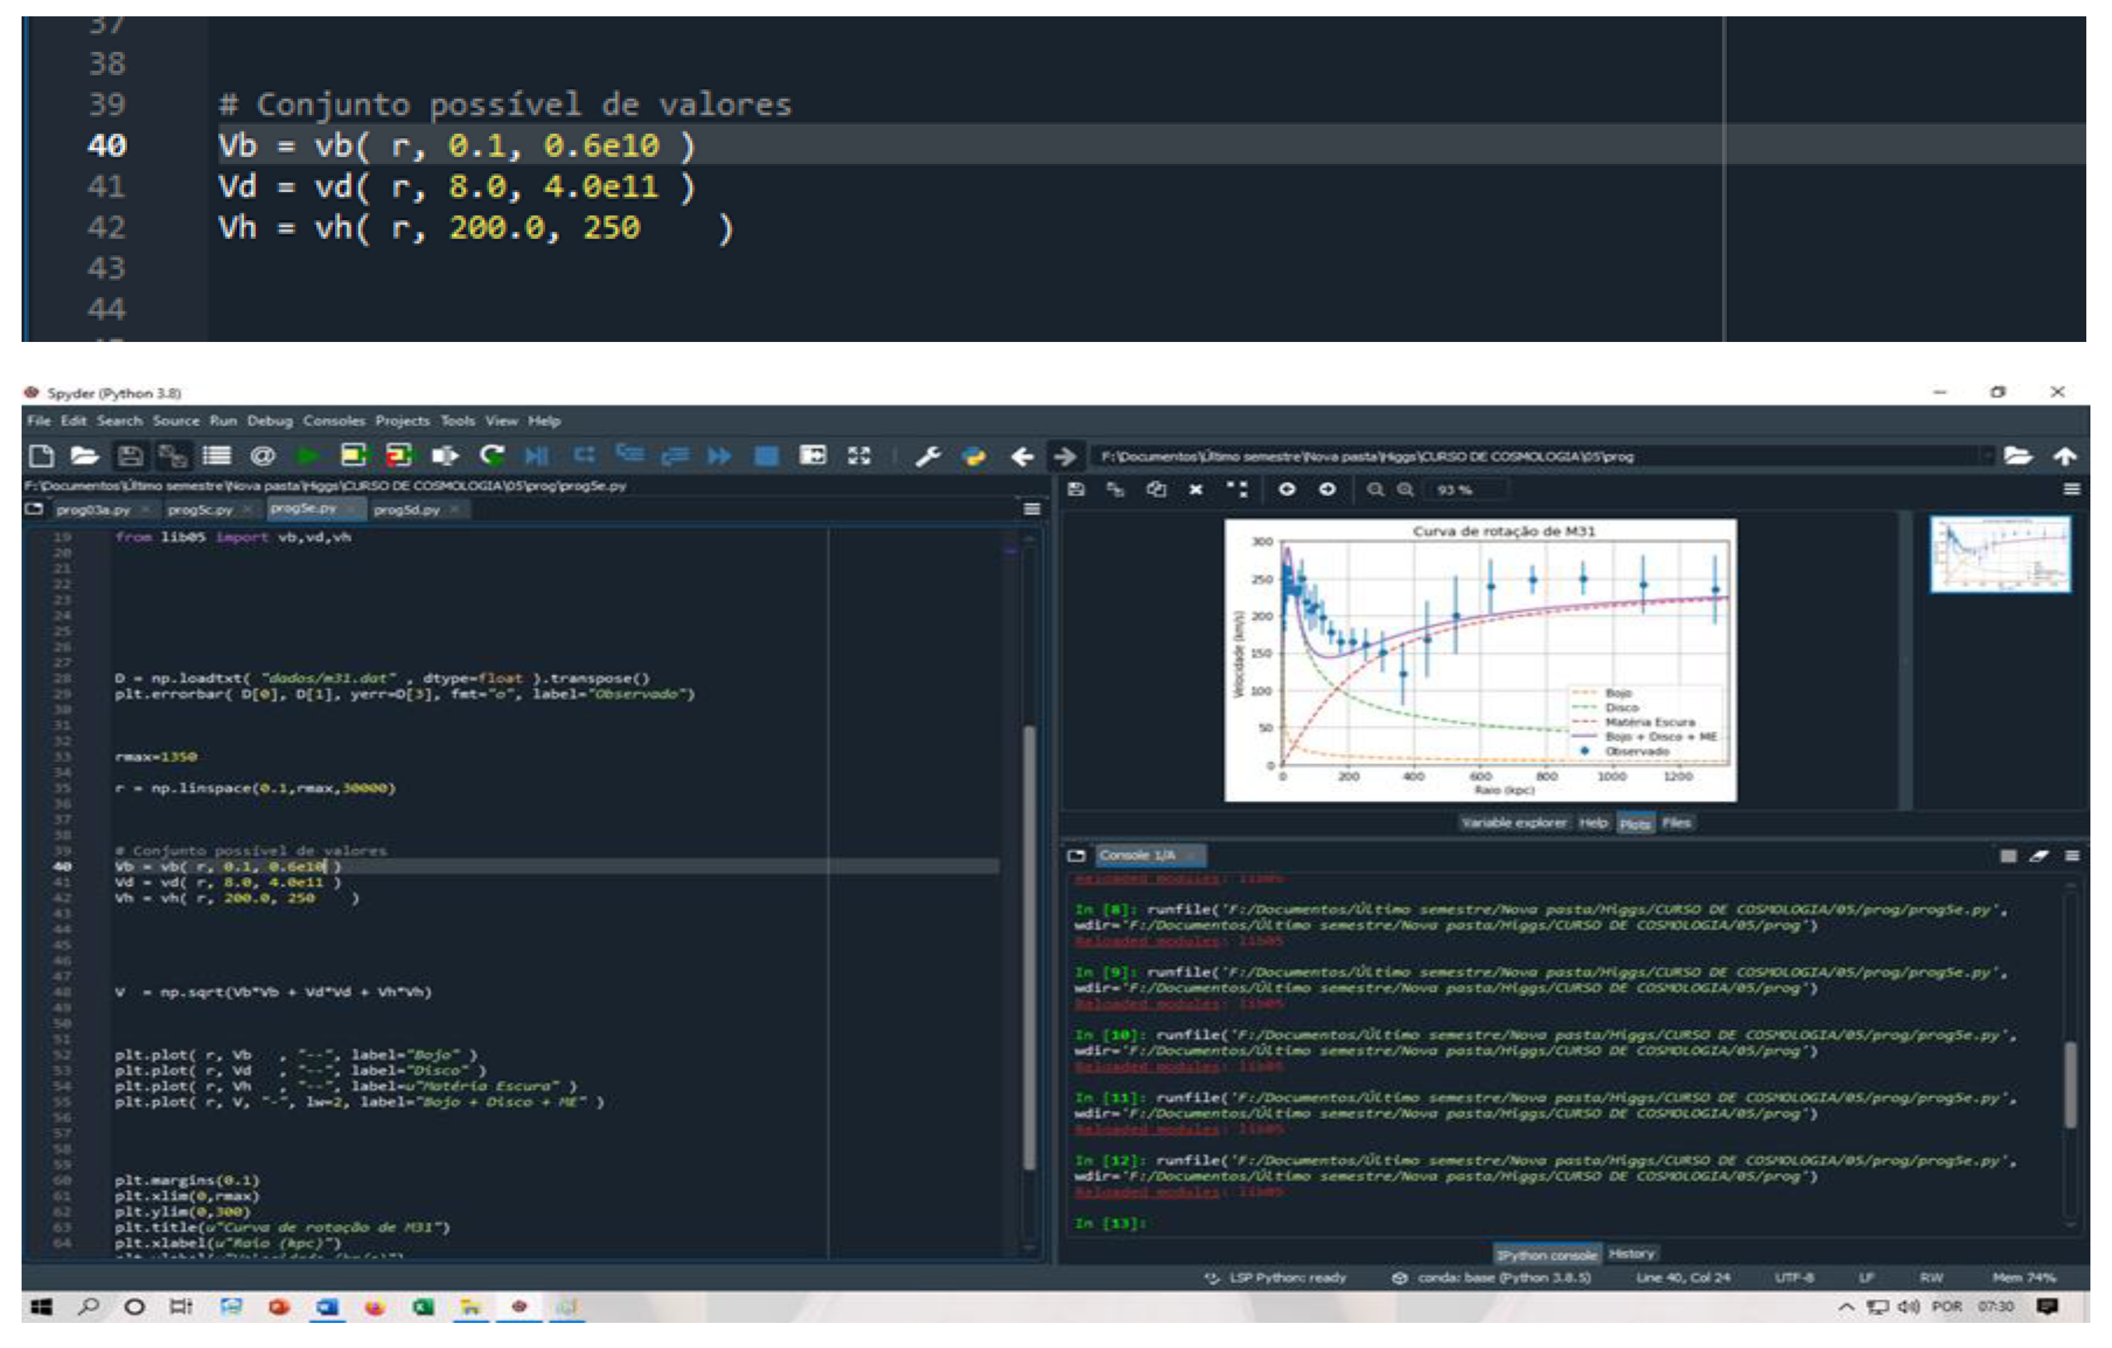The image size is (2112, 1348).
Task: Toggle fit plots to pane icon
Action: coord(1238,490)
